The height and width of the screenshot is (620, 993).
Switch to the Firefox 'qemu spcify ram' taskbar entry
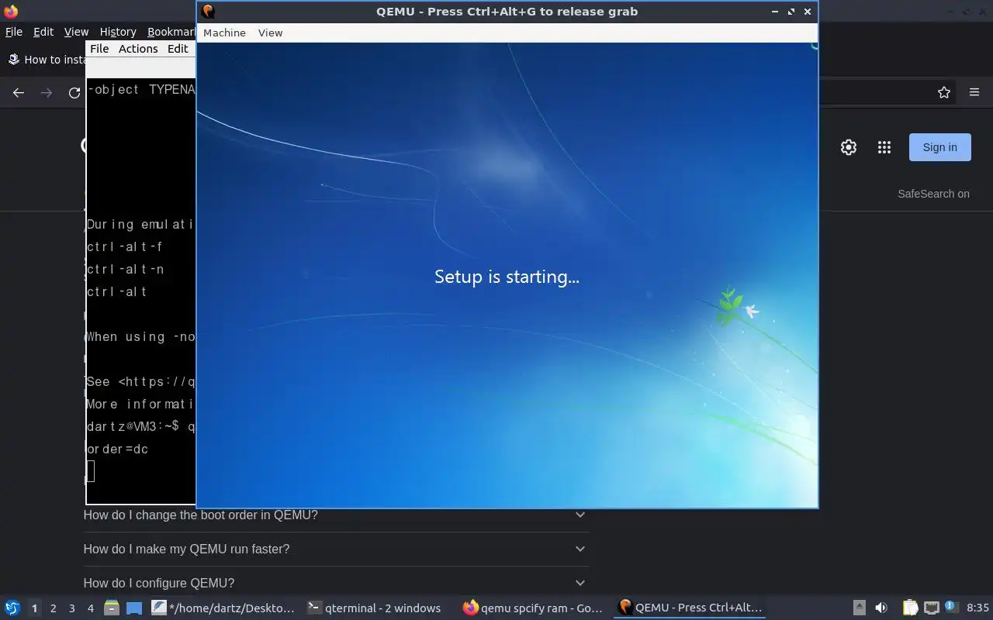click(x=532, y=608)
